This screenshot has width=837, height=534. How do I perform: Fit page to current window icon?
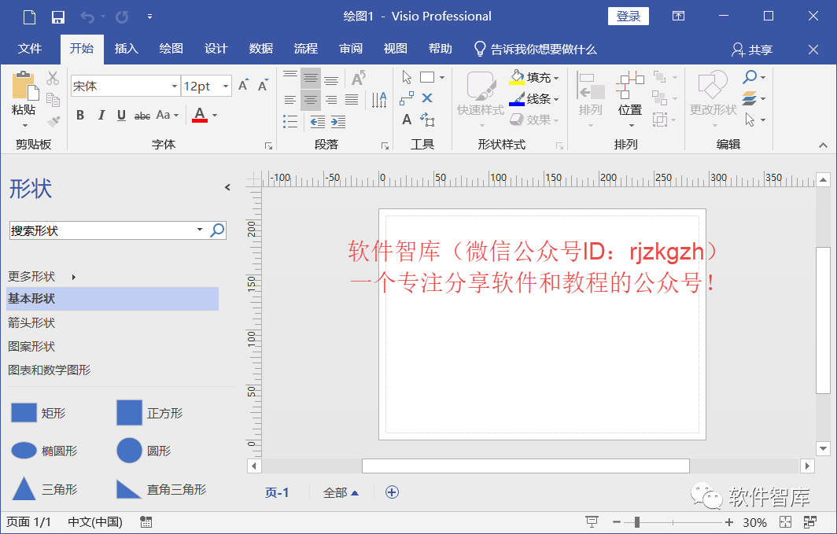coord(785,521)
